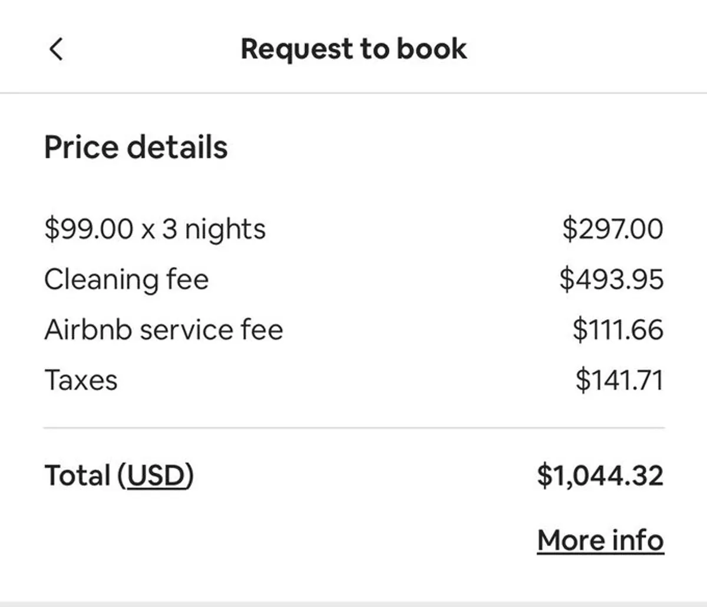Select the $493.95 cleaning fee amount

point(611,280)
